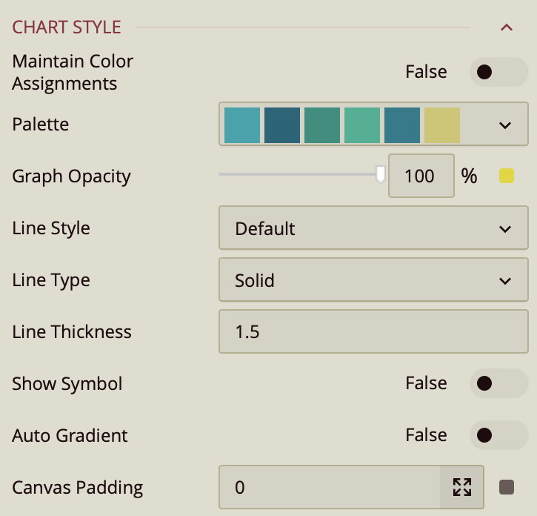
Task: Collapse the Chart Style section chevron
Action: [x=507, y=28]
